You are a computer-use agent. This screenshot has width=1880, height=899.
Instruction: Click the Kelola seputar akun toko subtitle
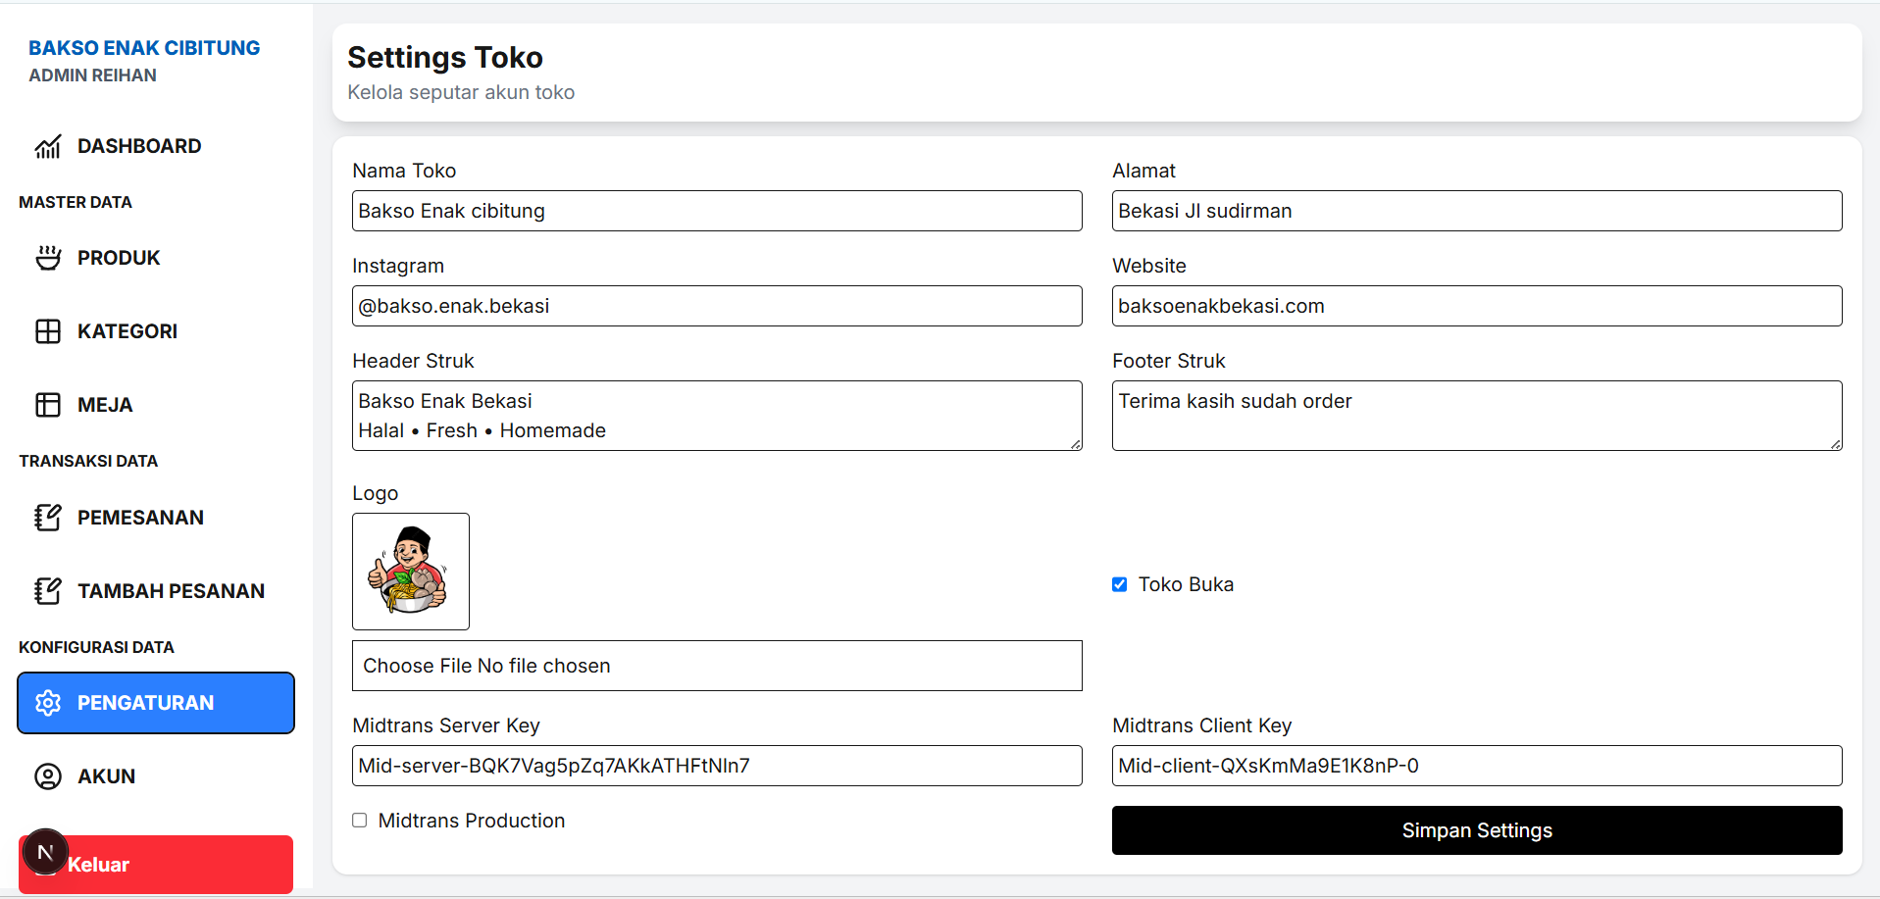[x=461, y=92]
